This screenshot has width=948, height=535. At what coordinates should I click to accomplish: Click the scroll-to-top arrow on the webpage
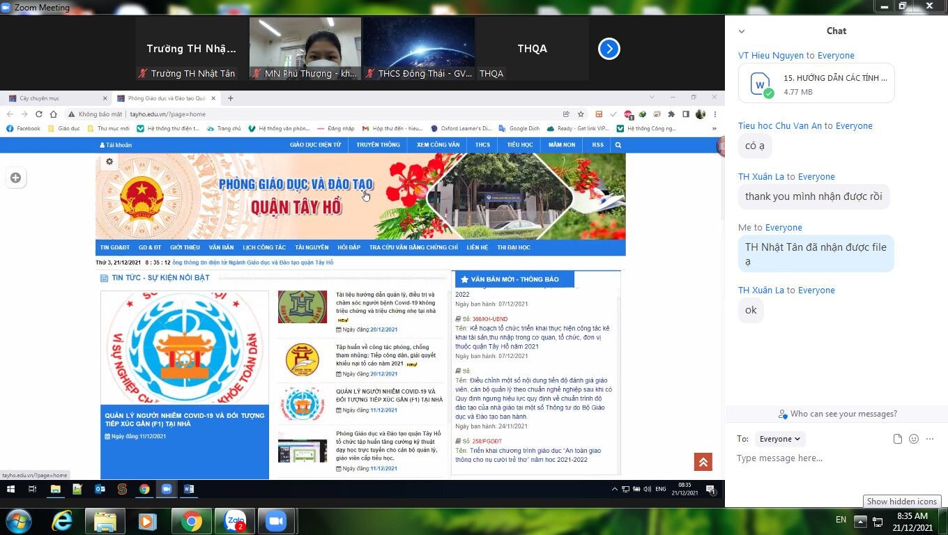(x=703, y=461)
